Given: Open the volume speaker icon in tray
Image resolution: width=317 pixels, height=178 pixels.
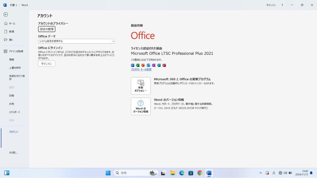Looking at the screenshot, I should tap(285, 173).
